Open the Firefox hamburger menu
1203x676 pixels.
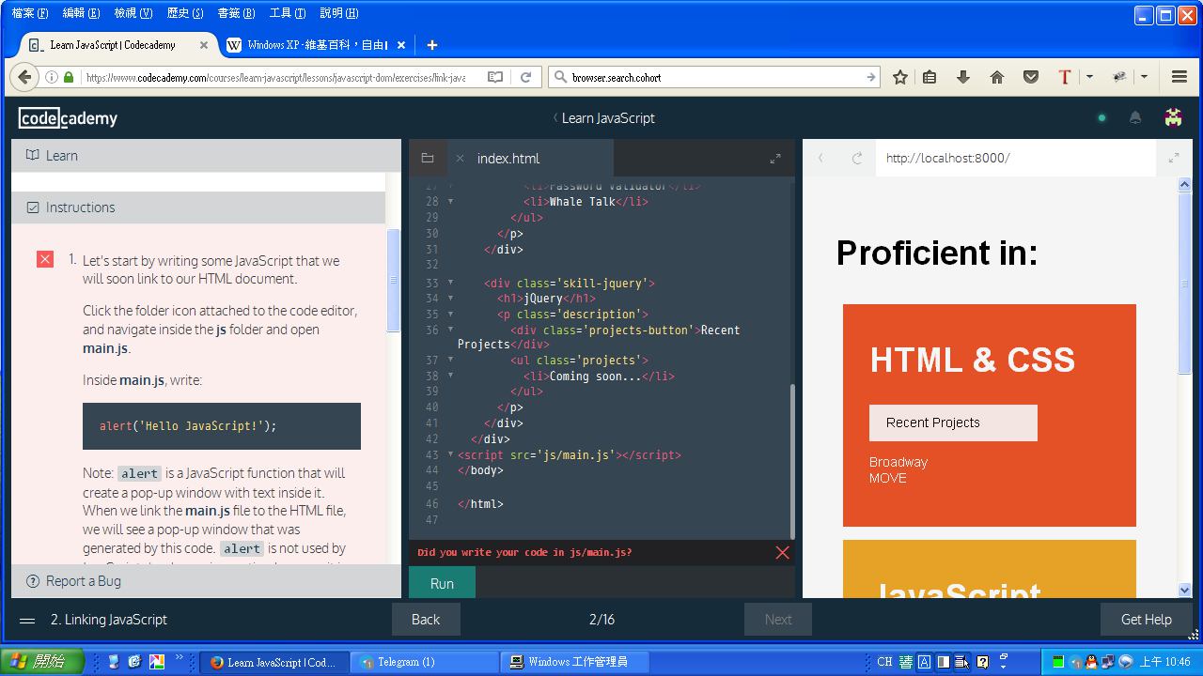(1180, 77)
